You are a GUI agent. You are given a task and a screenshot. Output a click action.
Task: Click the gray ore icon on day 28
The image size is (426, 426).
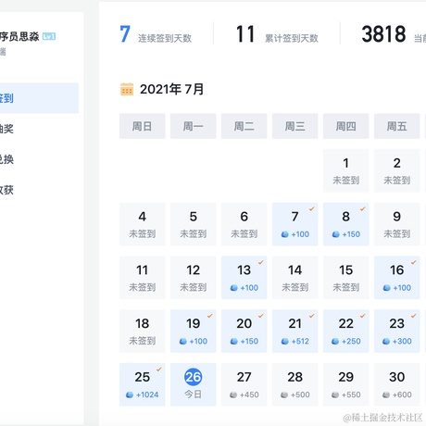284,395
